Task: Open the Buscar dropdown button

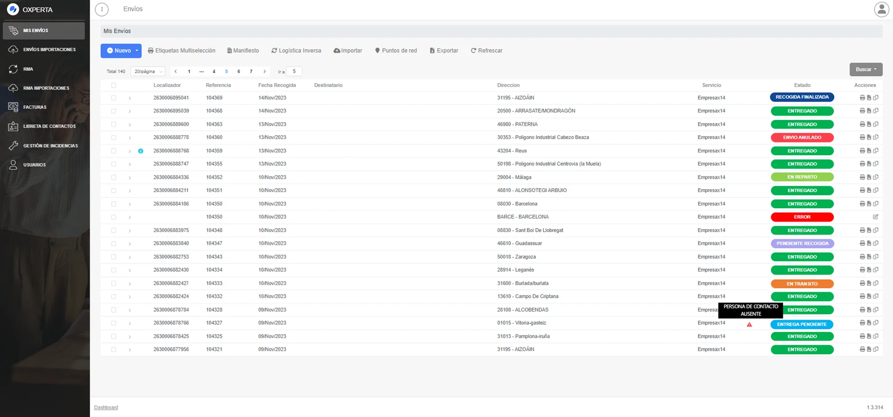Action: (866, 70)
